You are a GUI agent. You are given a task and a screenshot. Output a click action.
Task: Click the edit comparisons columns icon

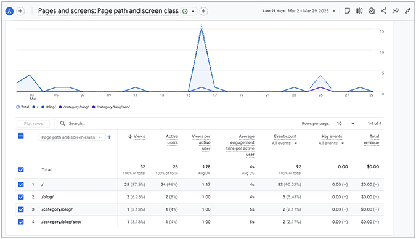pos(359,11)
